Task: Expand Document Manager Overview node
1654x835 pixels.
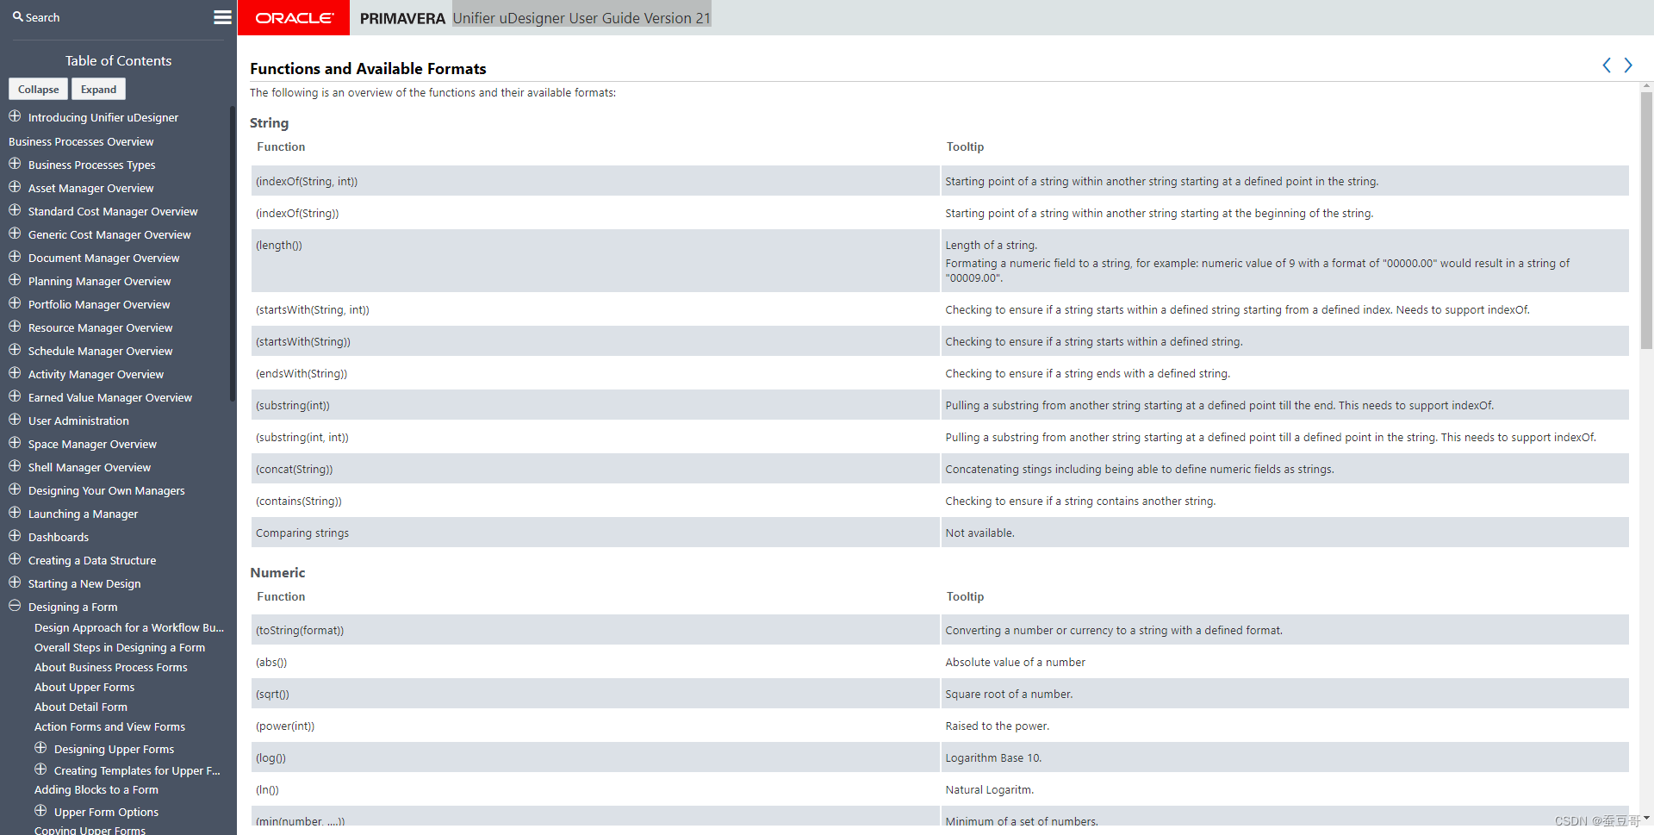Action: click(15, 257)
